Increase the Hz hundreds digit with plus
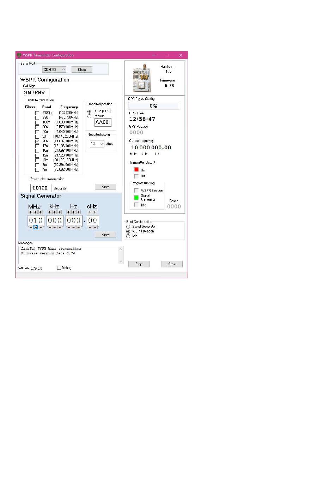 click(x=69, y=212)
